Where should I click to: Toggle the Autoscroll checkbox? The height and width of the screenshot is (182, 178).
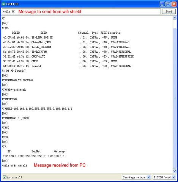click(5, 177)
